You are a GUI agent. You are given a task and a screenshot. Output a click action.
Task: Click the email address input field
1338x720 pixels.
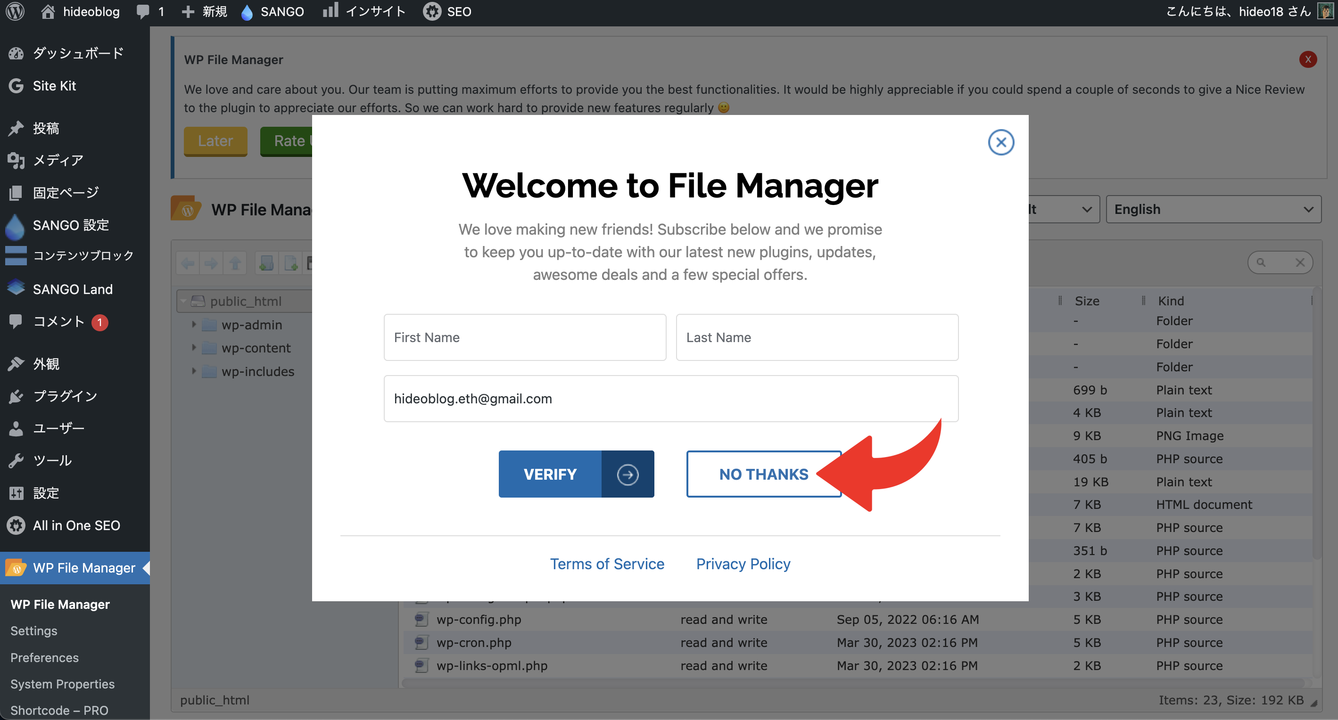point(670,399)
